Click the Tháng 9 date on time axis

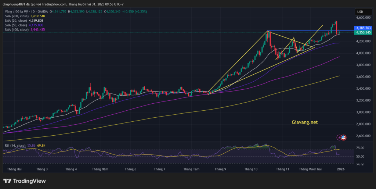click(x=220, y=169)
